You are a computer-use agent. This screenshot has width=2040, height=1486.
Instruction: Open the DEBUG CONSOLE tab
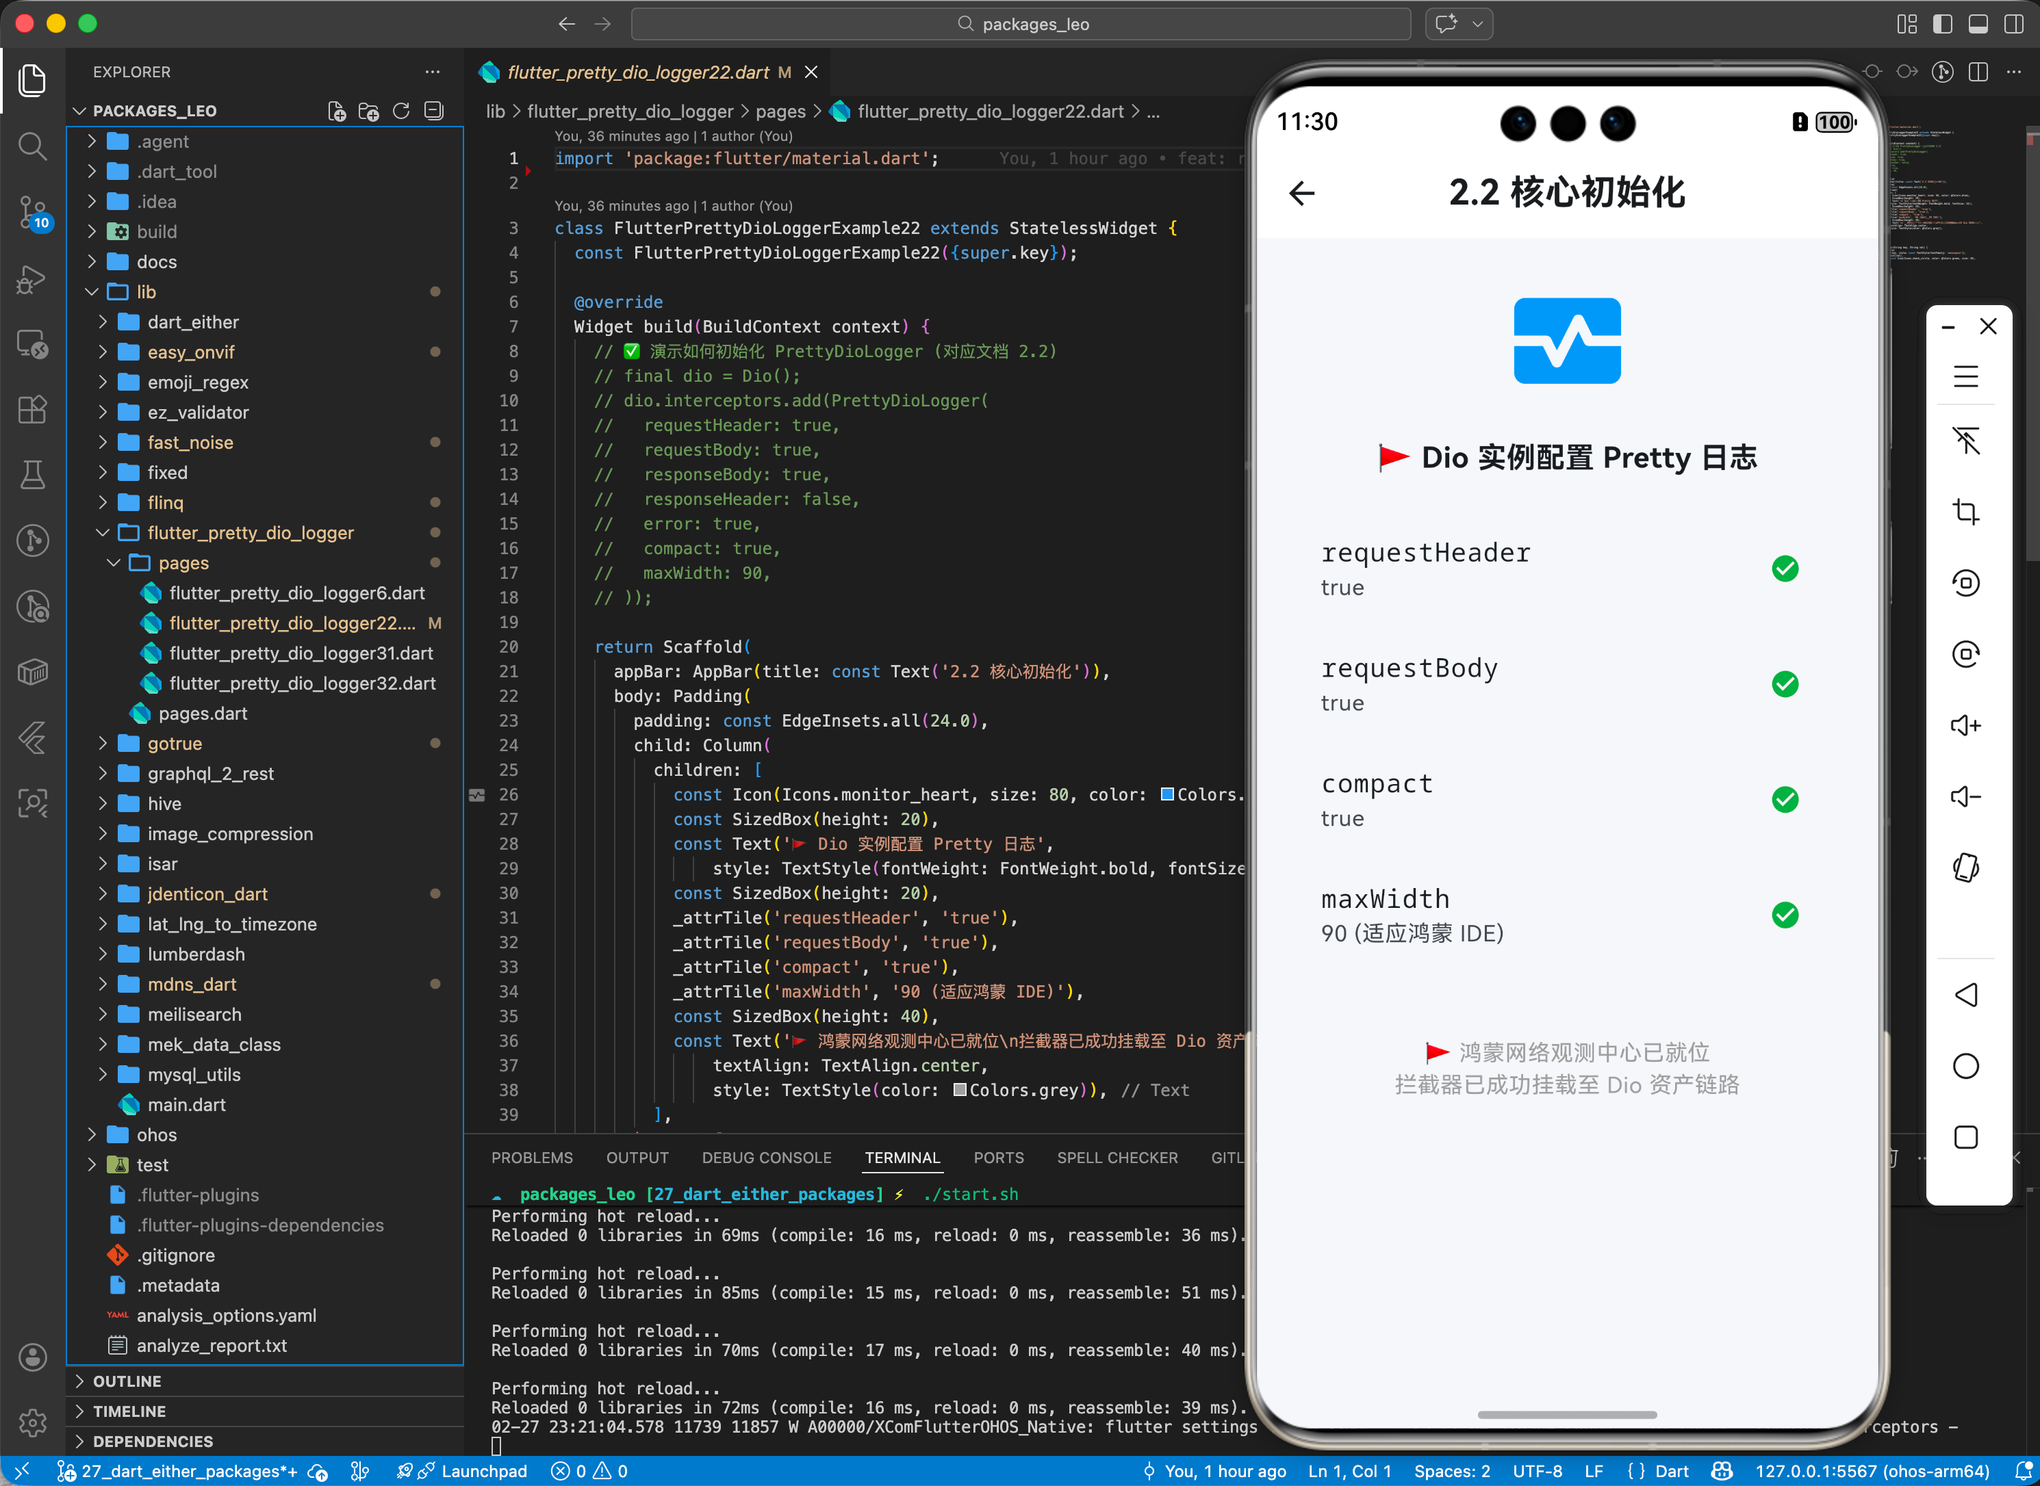[x=766, y=1158]
